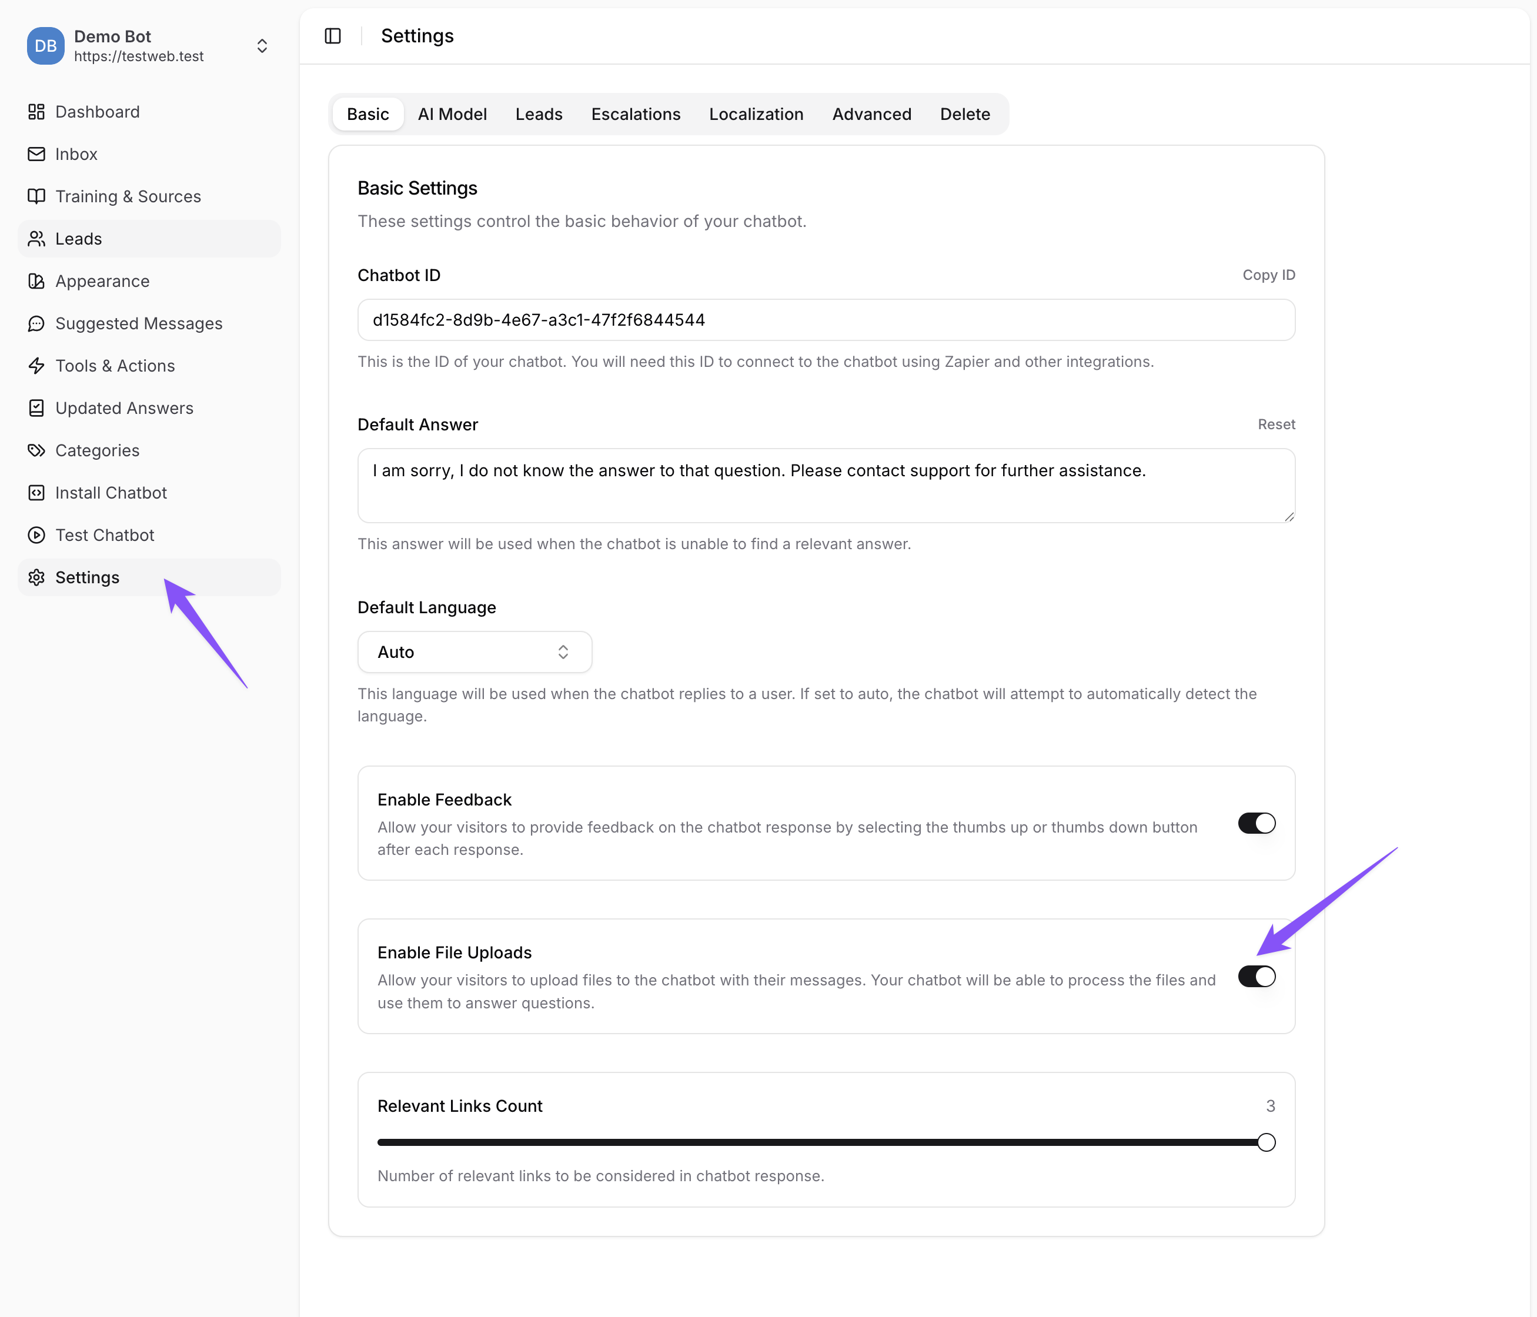Expand the Demo Bot chatbot switcher
1537x1317 pixels.
click(262, 46)
